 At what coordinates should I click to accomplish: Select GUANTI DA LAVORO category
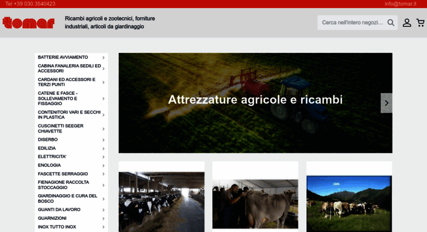click(x=59, y=210)
